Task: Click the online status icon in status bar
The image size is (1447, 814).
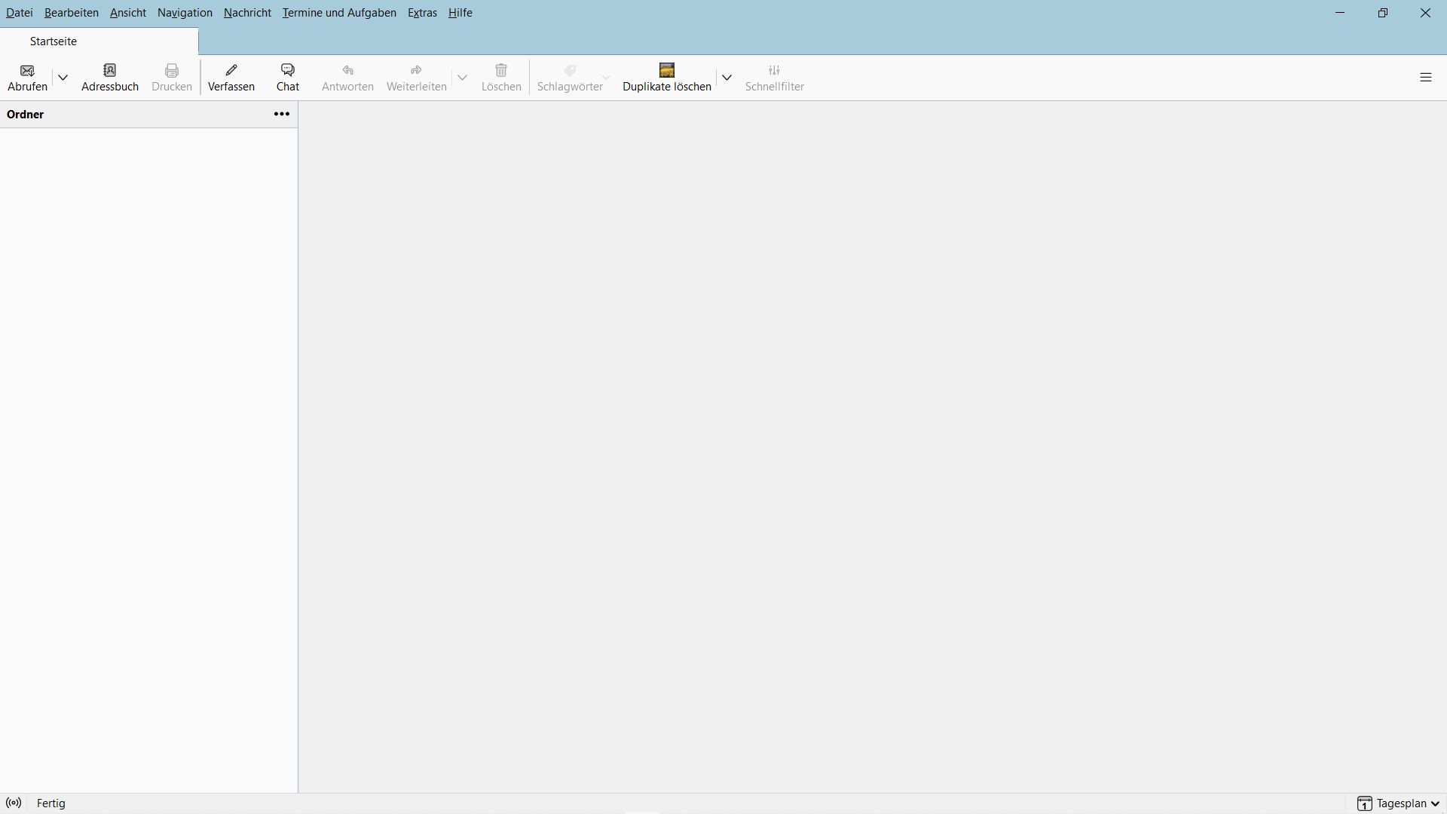Action: pyautogui.click(x=14, y=803)
